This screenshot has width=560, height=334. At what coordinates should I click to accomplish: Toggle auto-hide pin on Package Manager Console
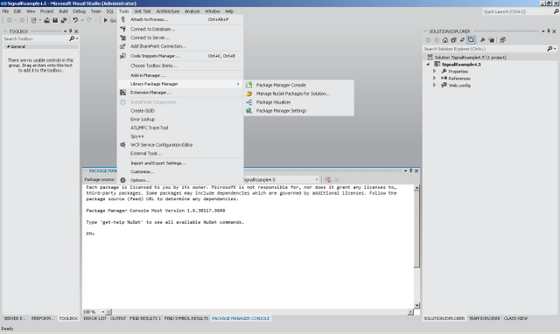(410, 170)
